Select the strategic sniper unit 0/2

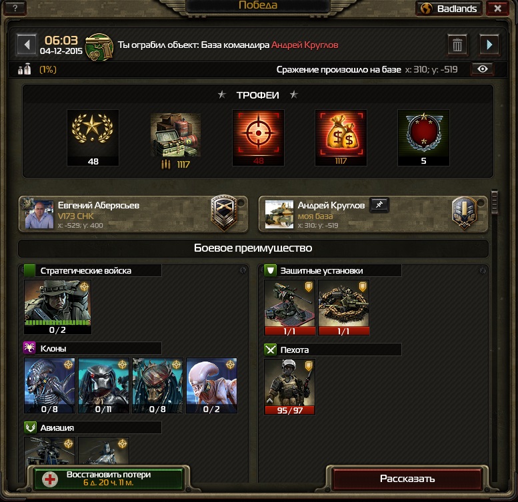point(57,307)
